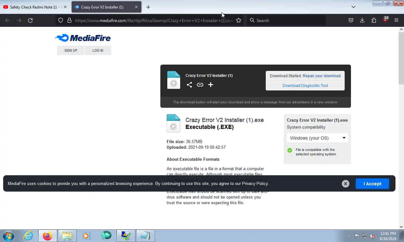The width and height of the screenshot is (404, 242).
Task: Click the mediafire URL address bar
Action: (x=154, y=20)
